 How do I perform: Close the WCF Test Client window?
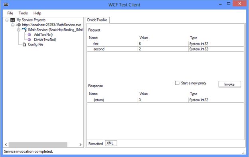click(240, 4)
